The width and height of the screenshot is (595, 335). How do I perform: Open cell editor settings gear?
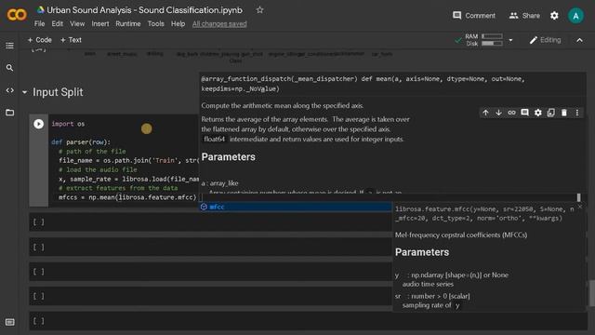click(538, 113)
